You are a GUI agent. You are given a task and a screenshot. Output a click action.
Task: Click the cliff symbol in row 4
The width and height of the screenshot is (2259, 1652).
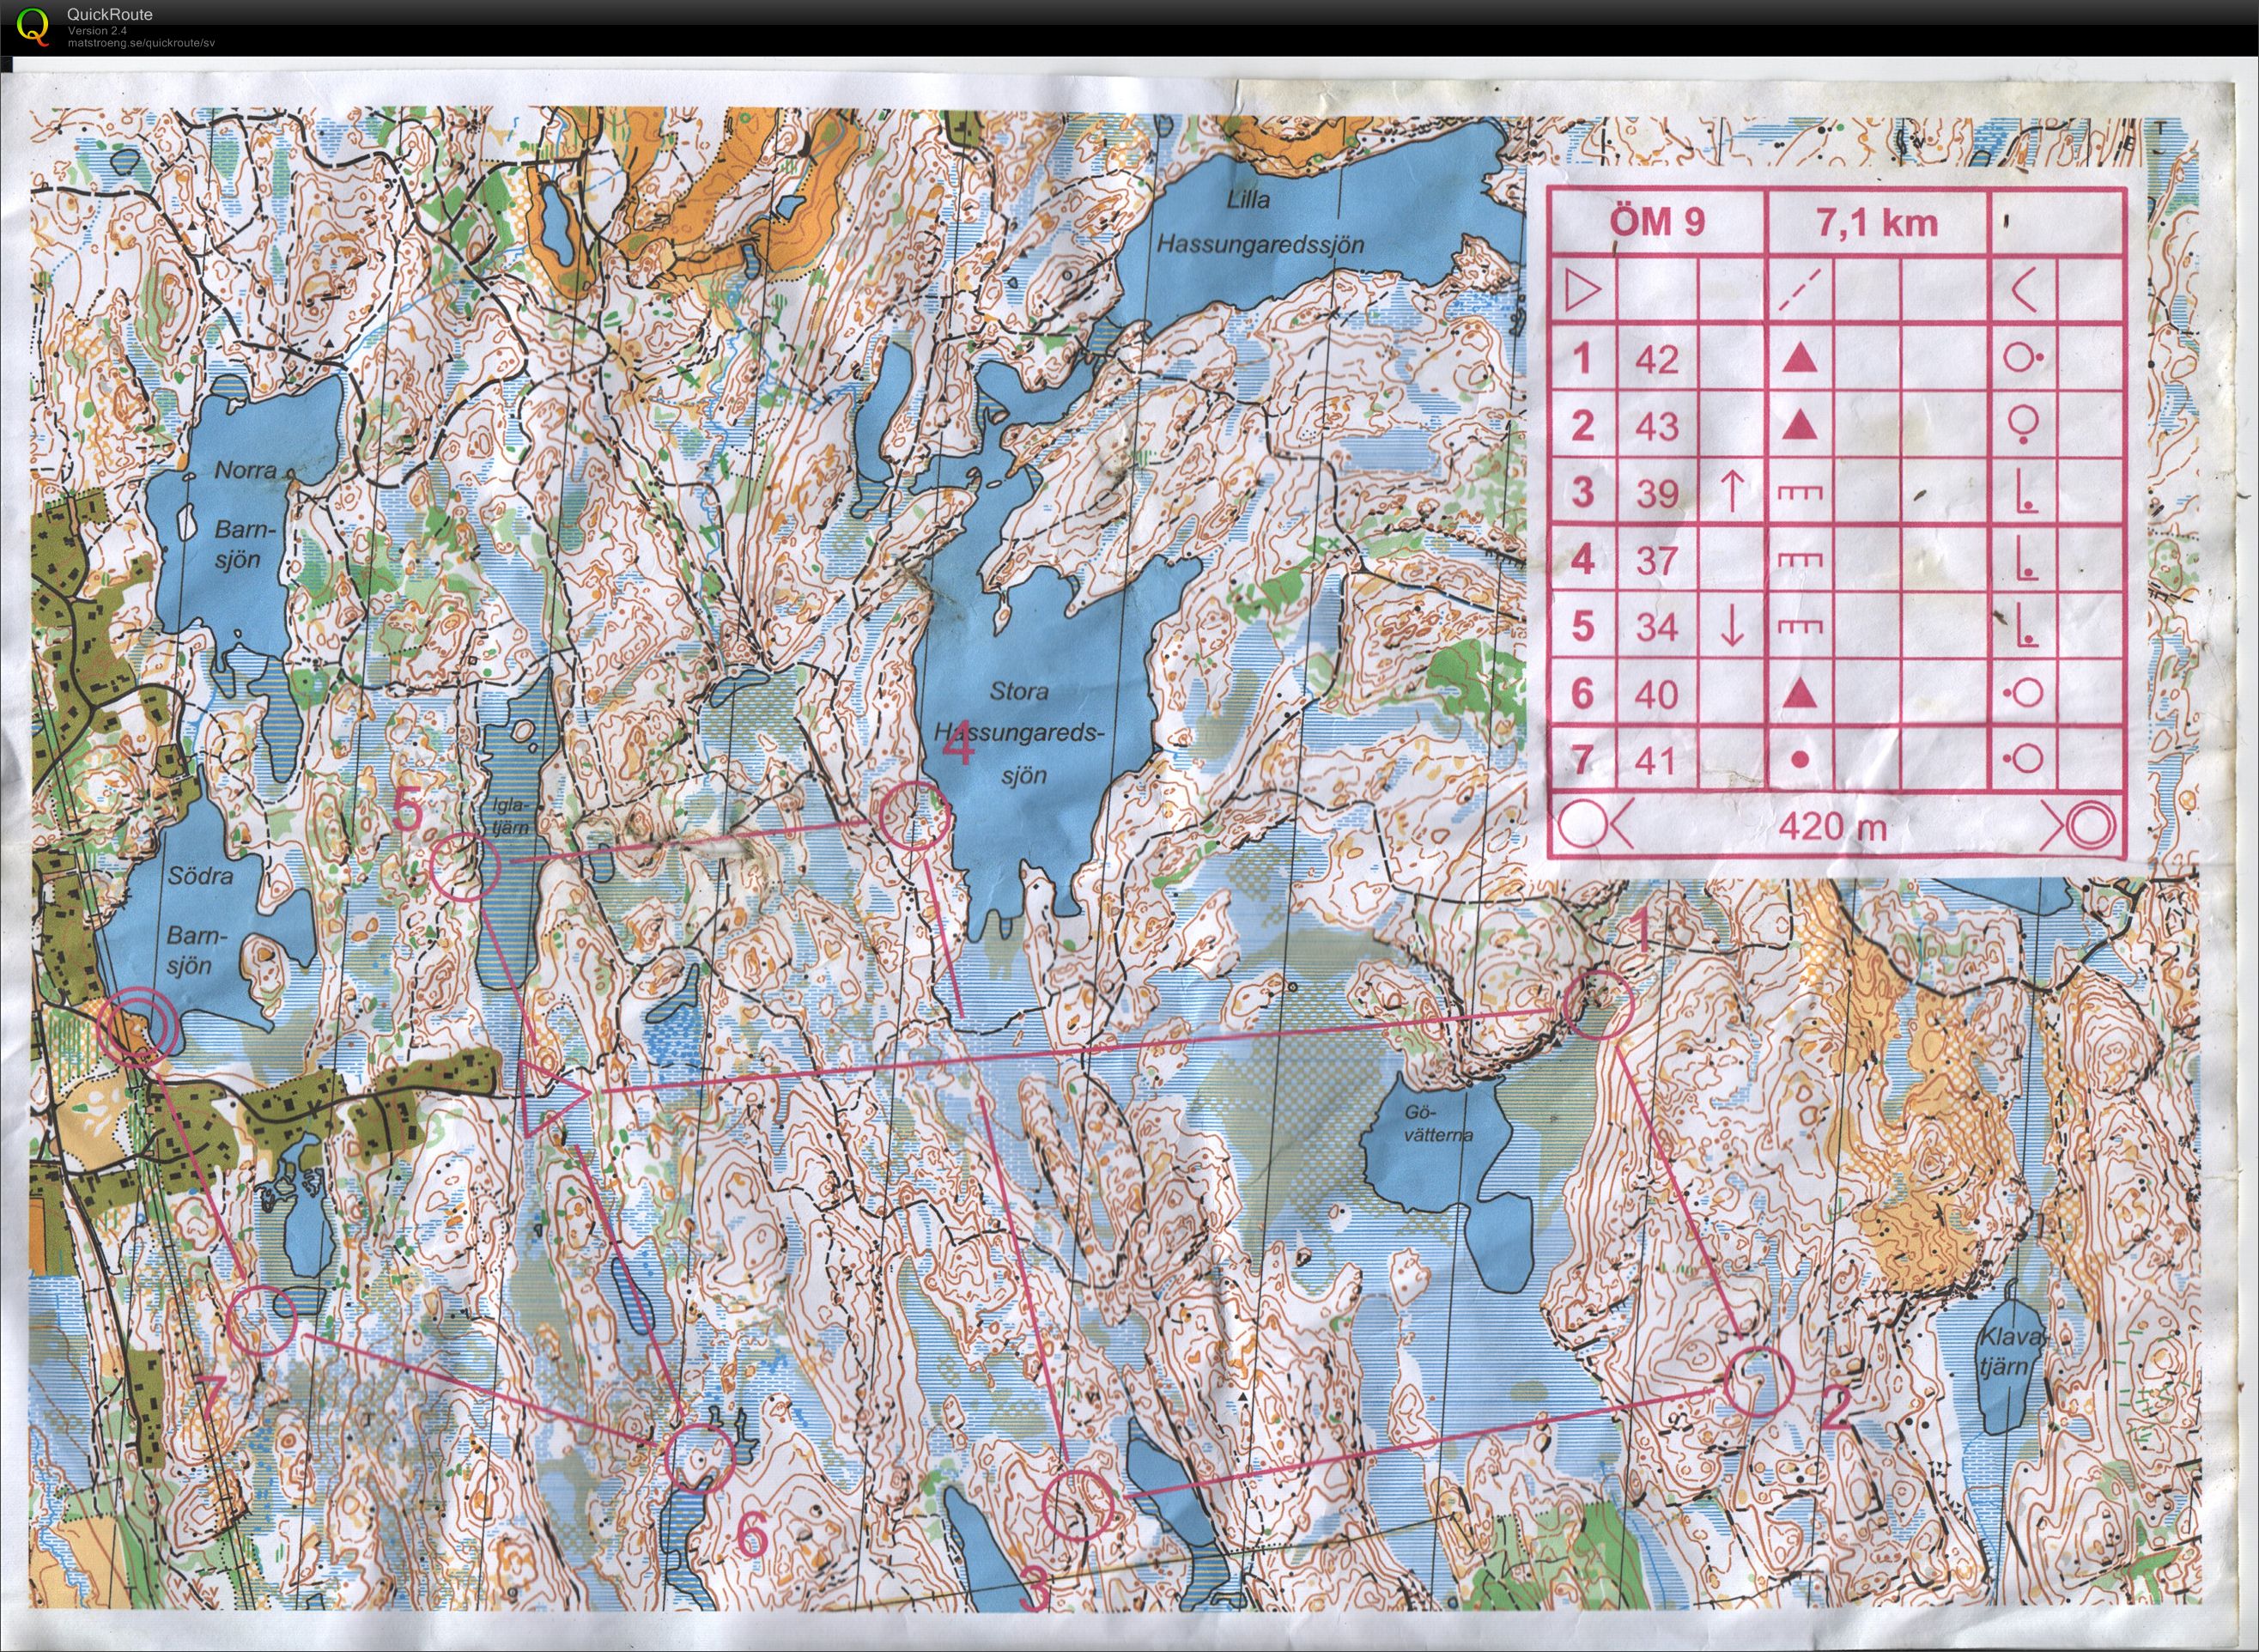[x=1800, y=559]
